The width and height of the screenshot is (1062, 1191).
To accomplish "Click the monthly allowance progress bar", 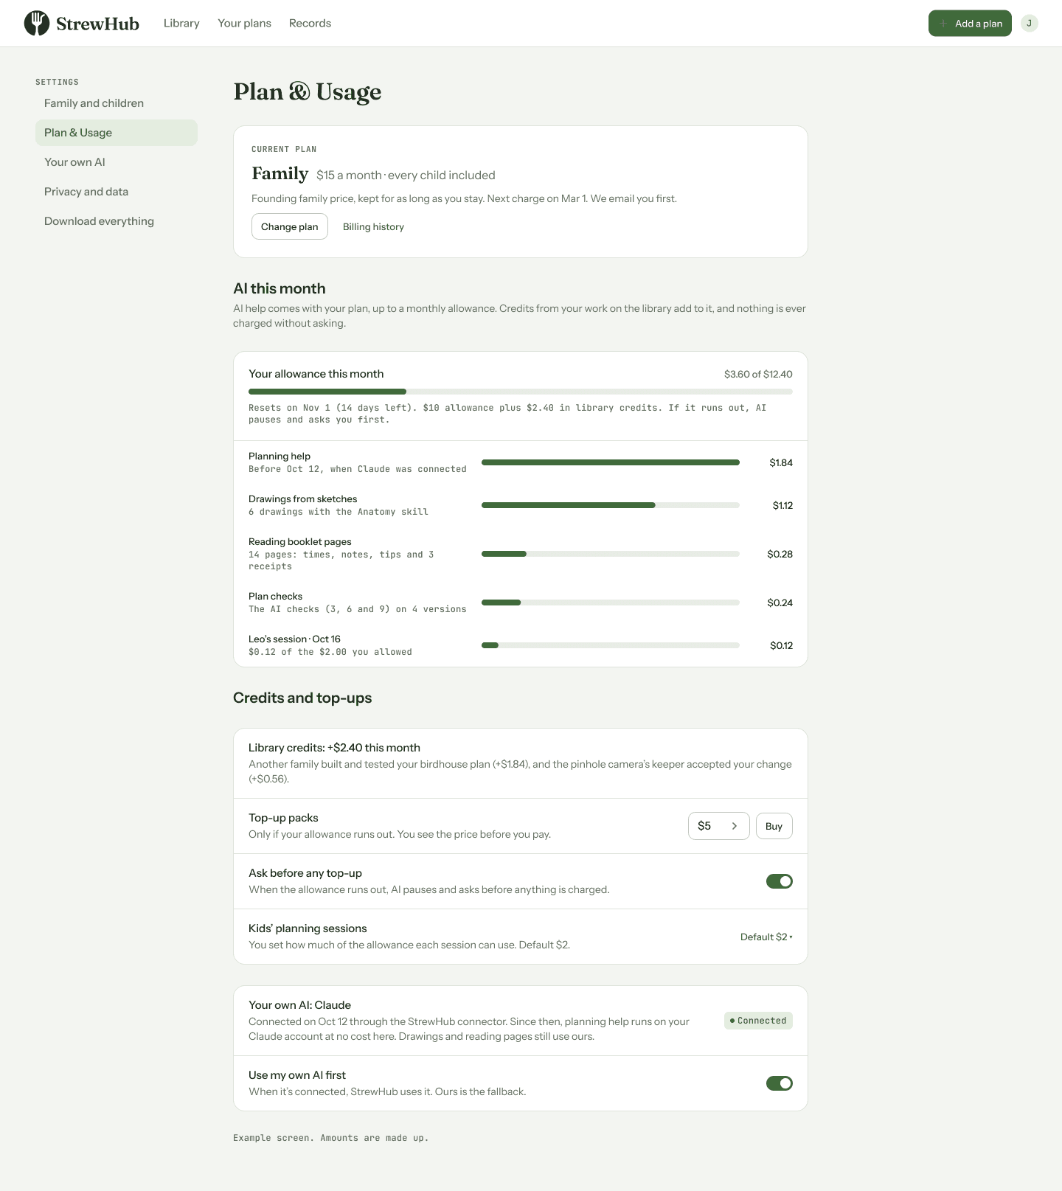I will click(x=521, y=392).
